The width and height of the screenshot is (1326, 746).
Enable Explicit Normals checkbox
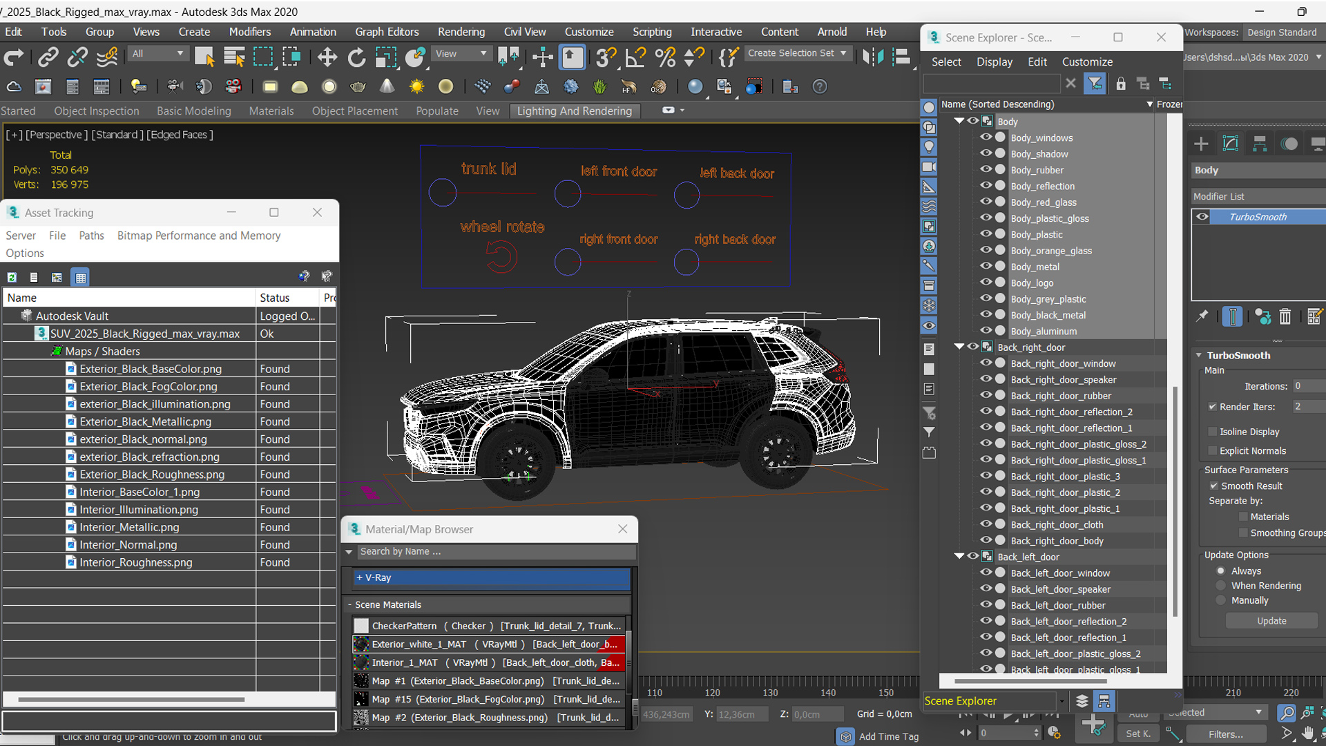point(1212,451)
